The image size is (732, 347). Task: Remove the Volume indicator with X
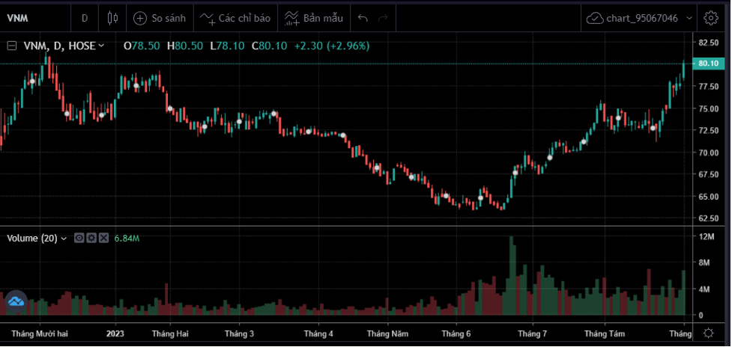pyautogui.click(x=103, y=239)
